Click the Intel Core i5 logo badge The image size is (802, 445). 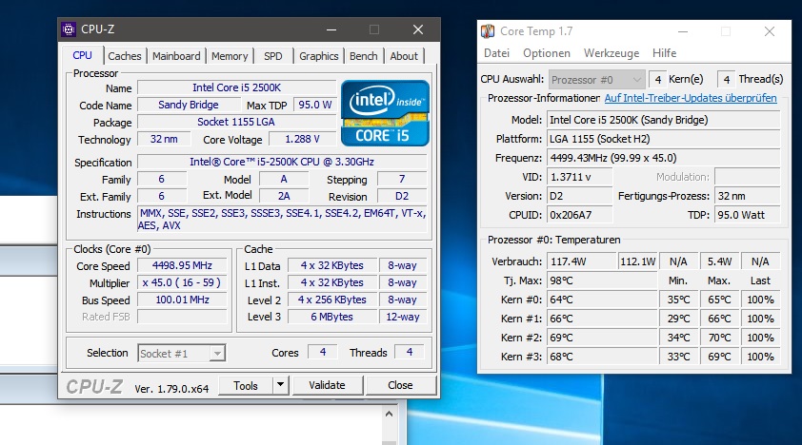coord(385,113)
